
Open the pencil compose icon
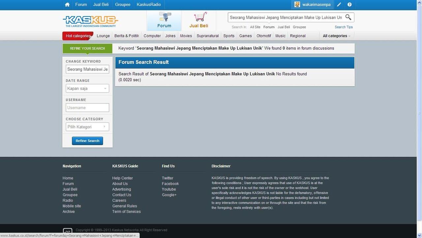click(x=339, y=5)
